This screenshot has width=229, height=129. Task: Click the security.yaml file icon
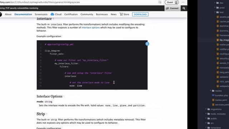point(218,58)
